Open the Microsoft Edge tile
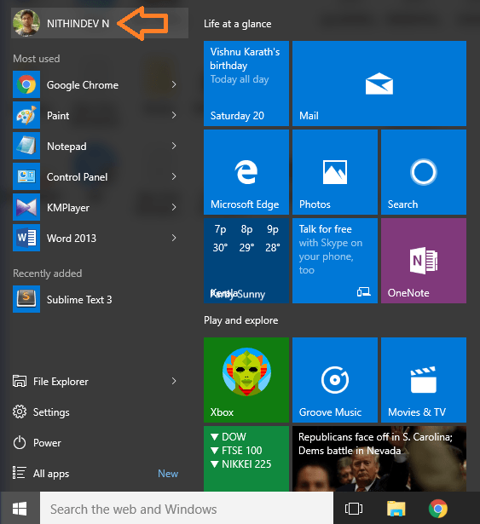The width and height of the screenshot is (480, 524). pyautogui.click(x=246, y=172)
